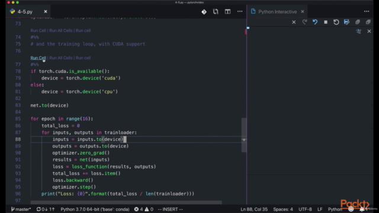Viewport: 379px width, 213px height.
Task: Click line number 85 in the gutter
Action: [18, 119]
